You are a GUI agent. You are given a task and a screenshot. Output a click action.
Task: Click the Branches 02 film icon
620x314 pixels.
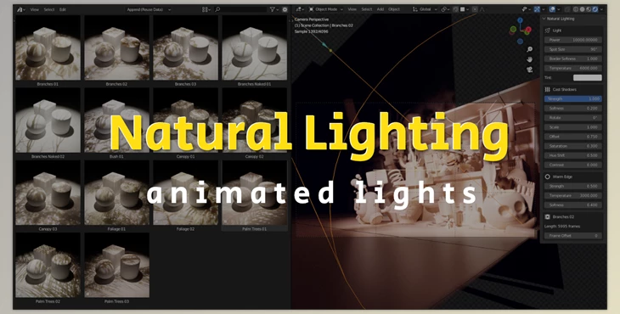(548, 217)
